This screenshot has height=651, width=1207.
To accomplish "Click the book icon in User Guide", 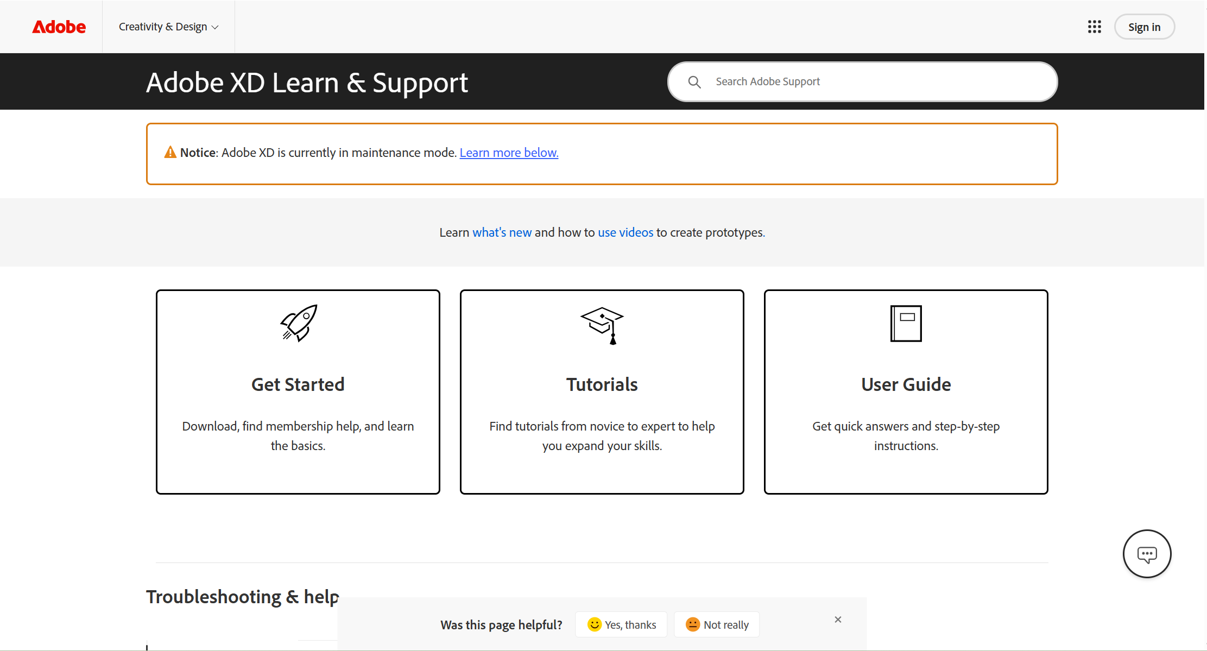I will click(906, 324).
